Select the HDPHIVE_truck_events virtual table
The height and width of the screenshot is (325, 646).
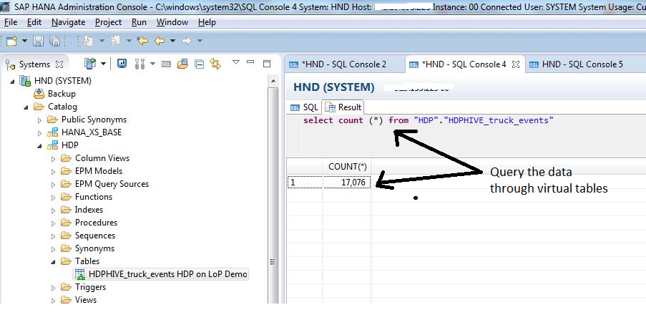pos(161,274)
